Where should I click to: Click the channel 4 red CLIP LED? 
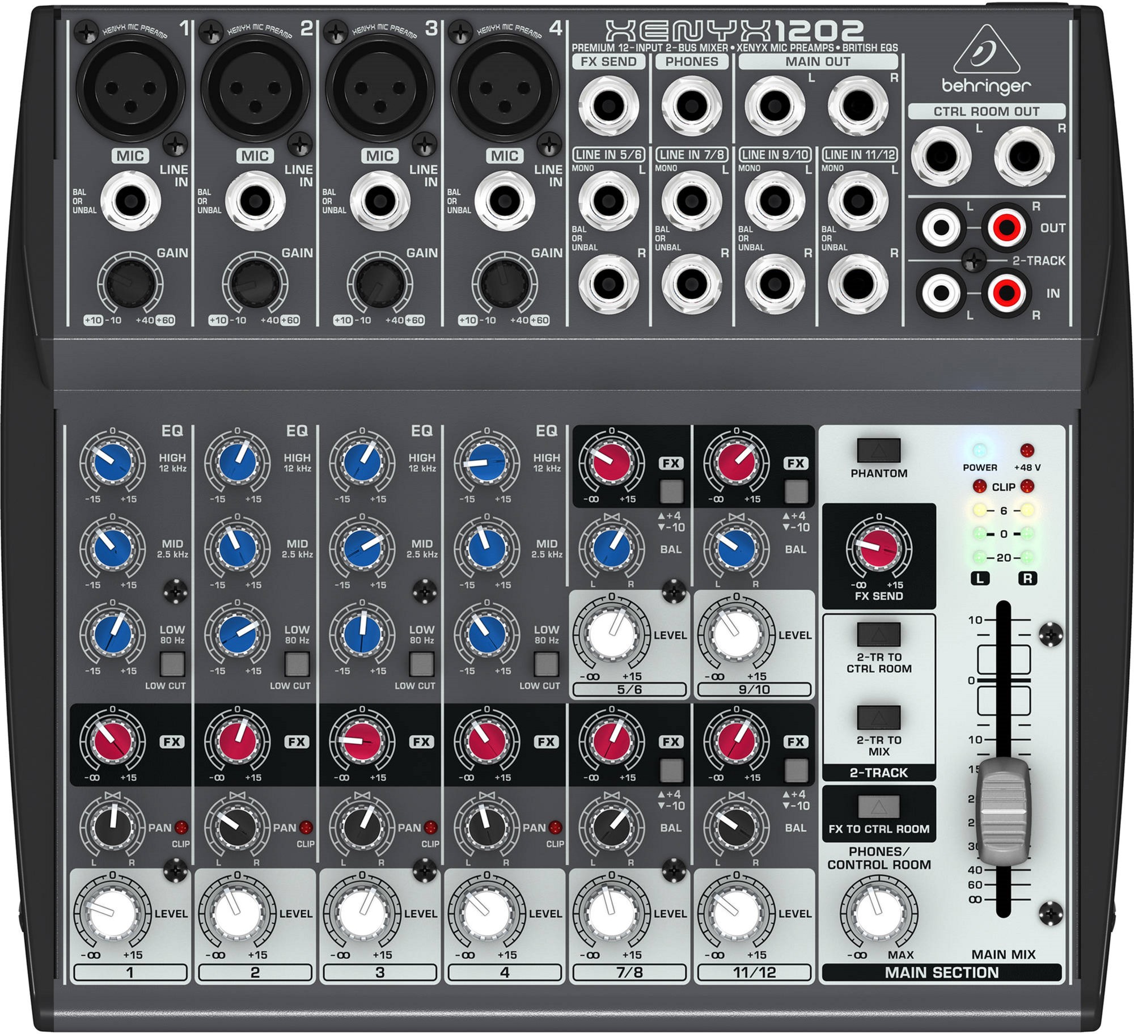click(x=556, y=828)
